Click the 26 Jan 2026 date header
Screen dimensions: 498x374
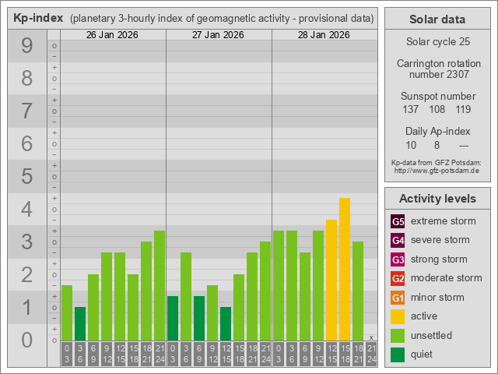(113, 35)
